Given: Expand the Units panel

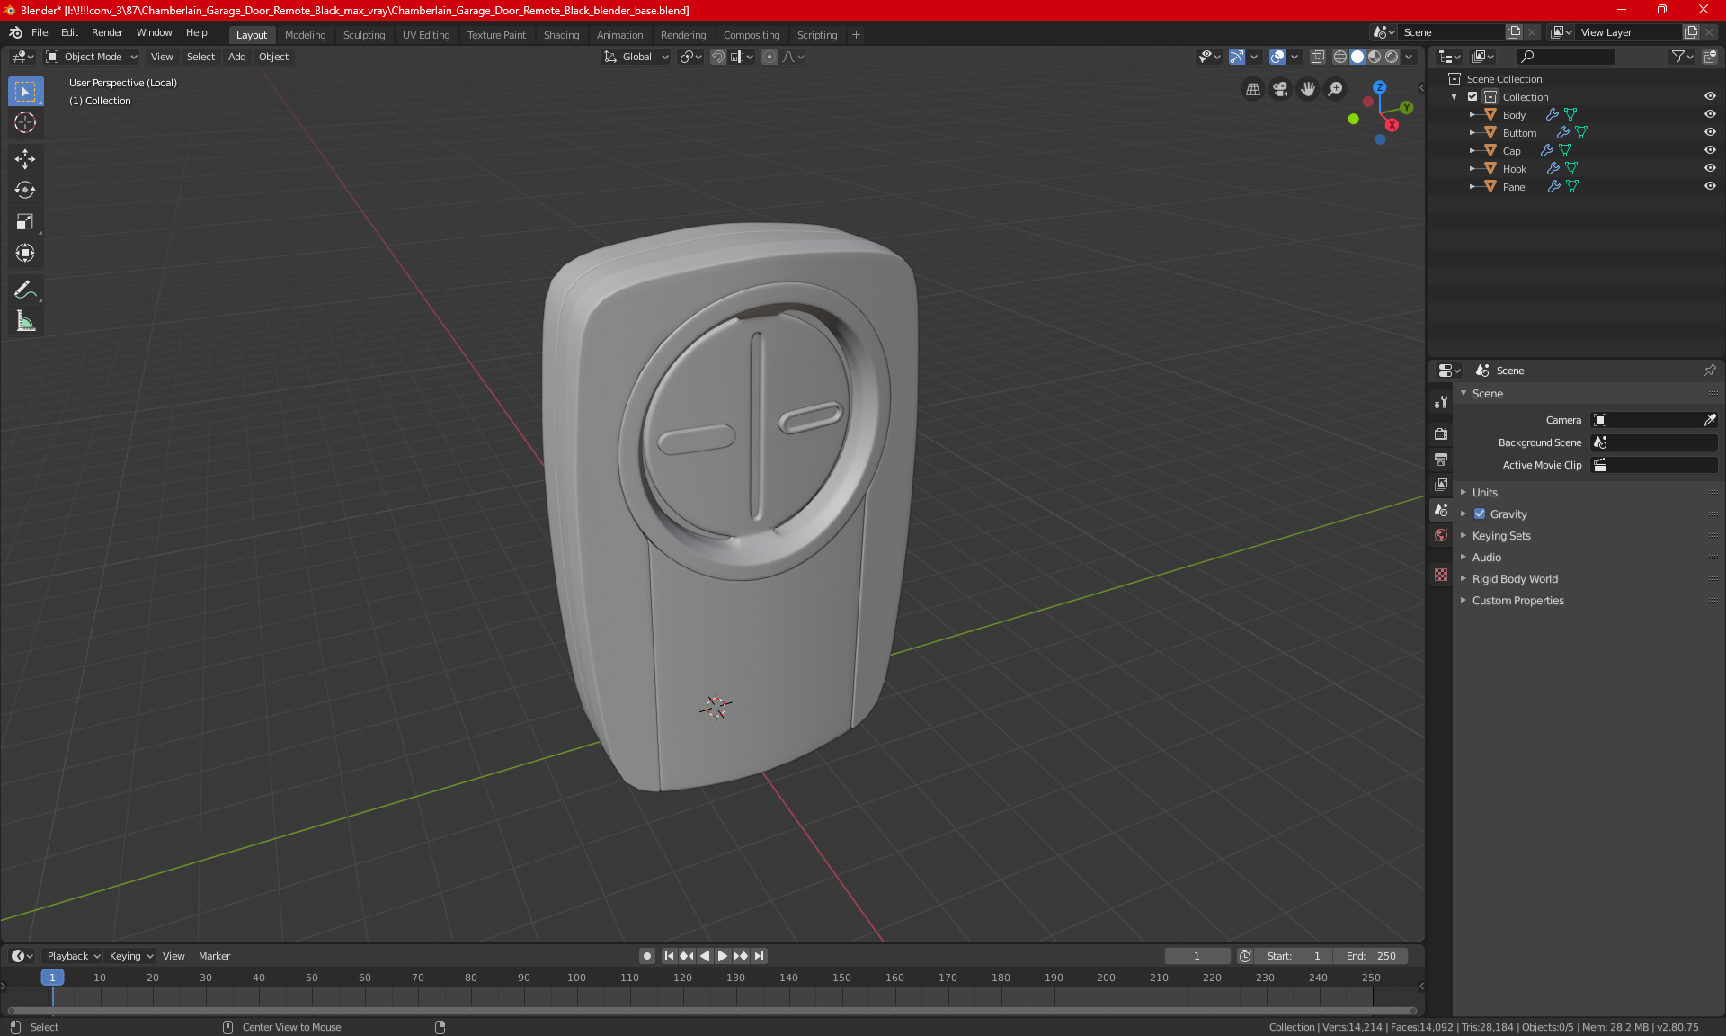Looking at the screenshot, I should tap(1485, 492).
